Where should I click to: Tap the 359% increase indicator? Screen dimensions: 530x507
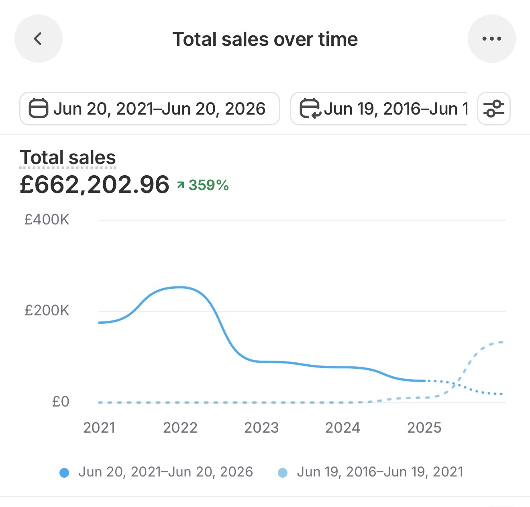[x=203, y=185]
